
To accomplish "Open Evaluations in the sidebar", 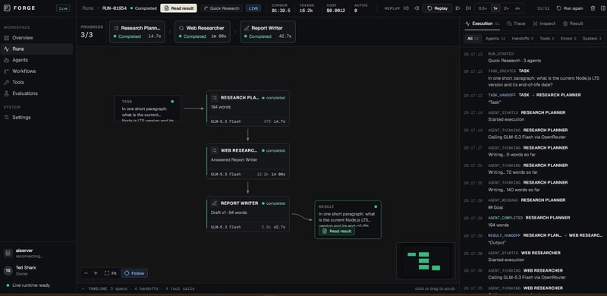I will click(x=36, y=93).
